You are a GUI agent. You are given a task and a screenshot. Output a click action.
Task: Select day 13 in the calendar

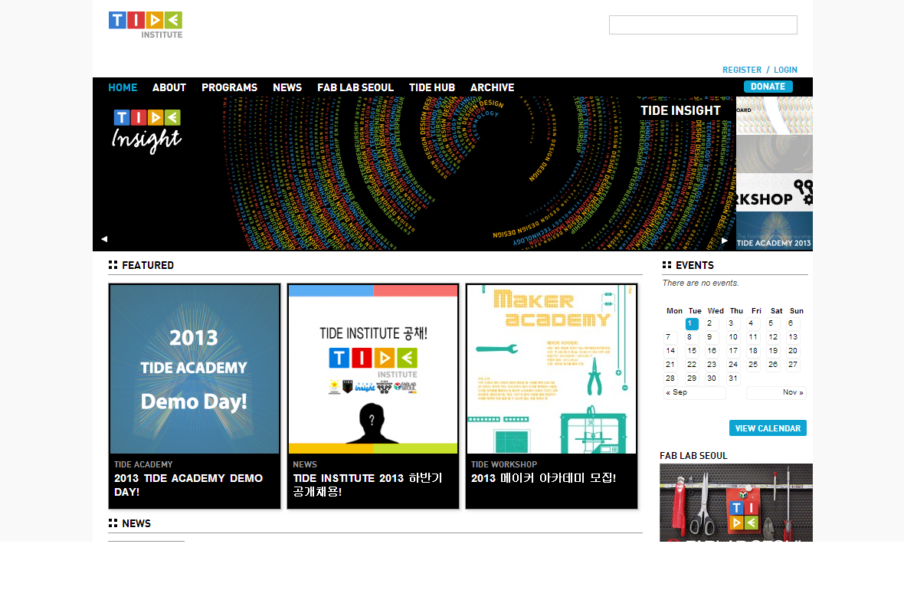point(794,337)
